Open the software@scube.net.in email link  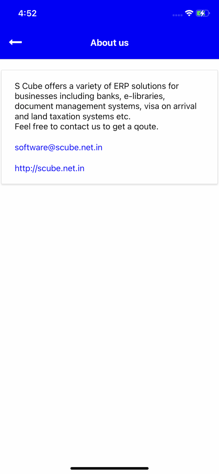(58, 148)
